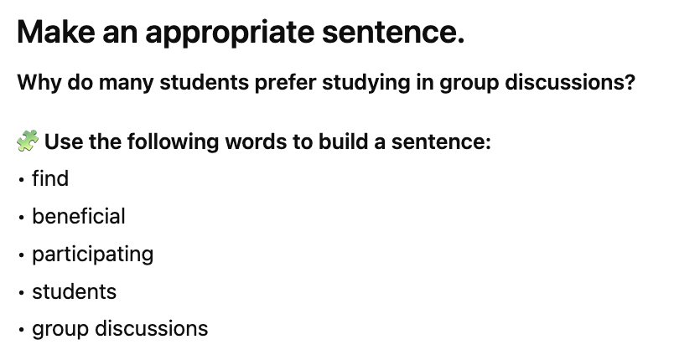Click the puzzle piece emoji icon
The image size is (674, 360).
(x=28, y=141)
